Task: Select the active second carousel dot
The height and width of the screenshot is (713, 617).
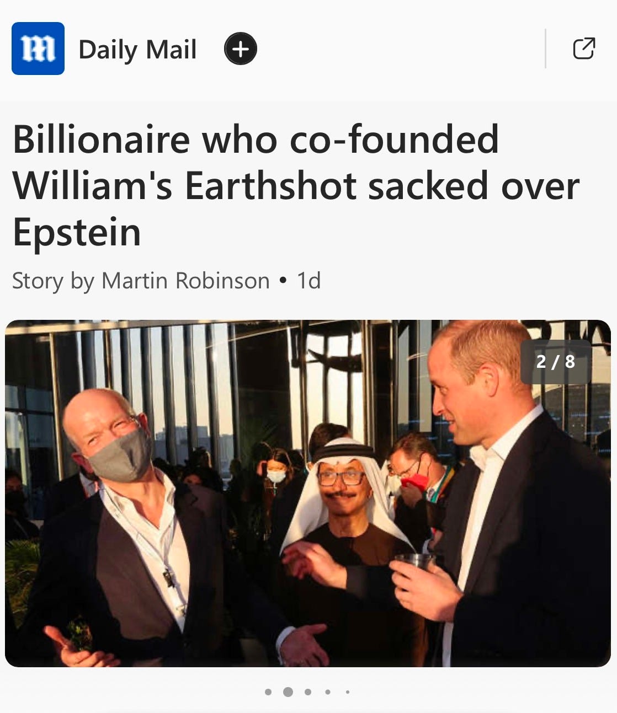Action: 288,692
